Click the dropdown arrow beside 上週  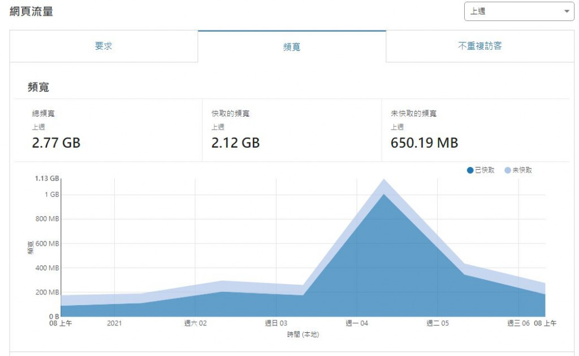[x=567, y=11]
